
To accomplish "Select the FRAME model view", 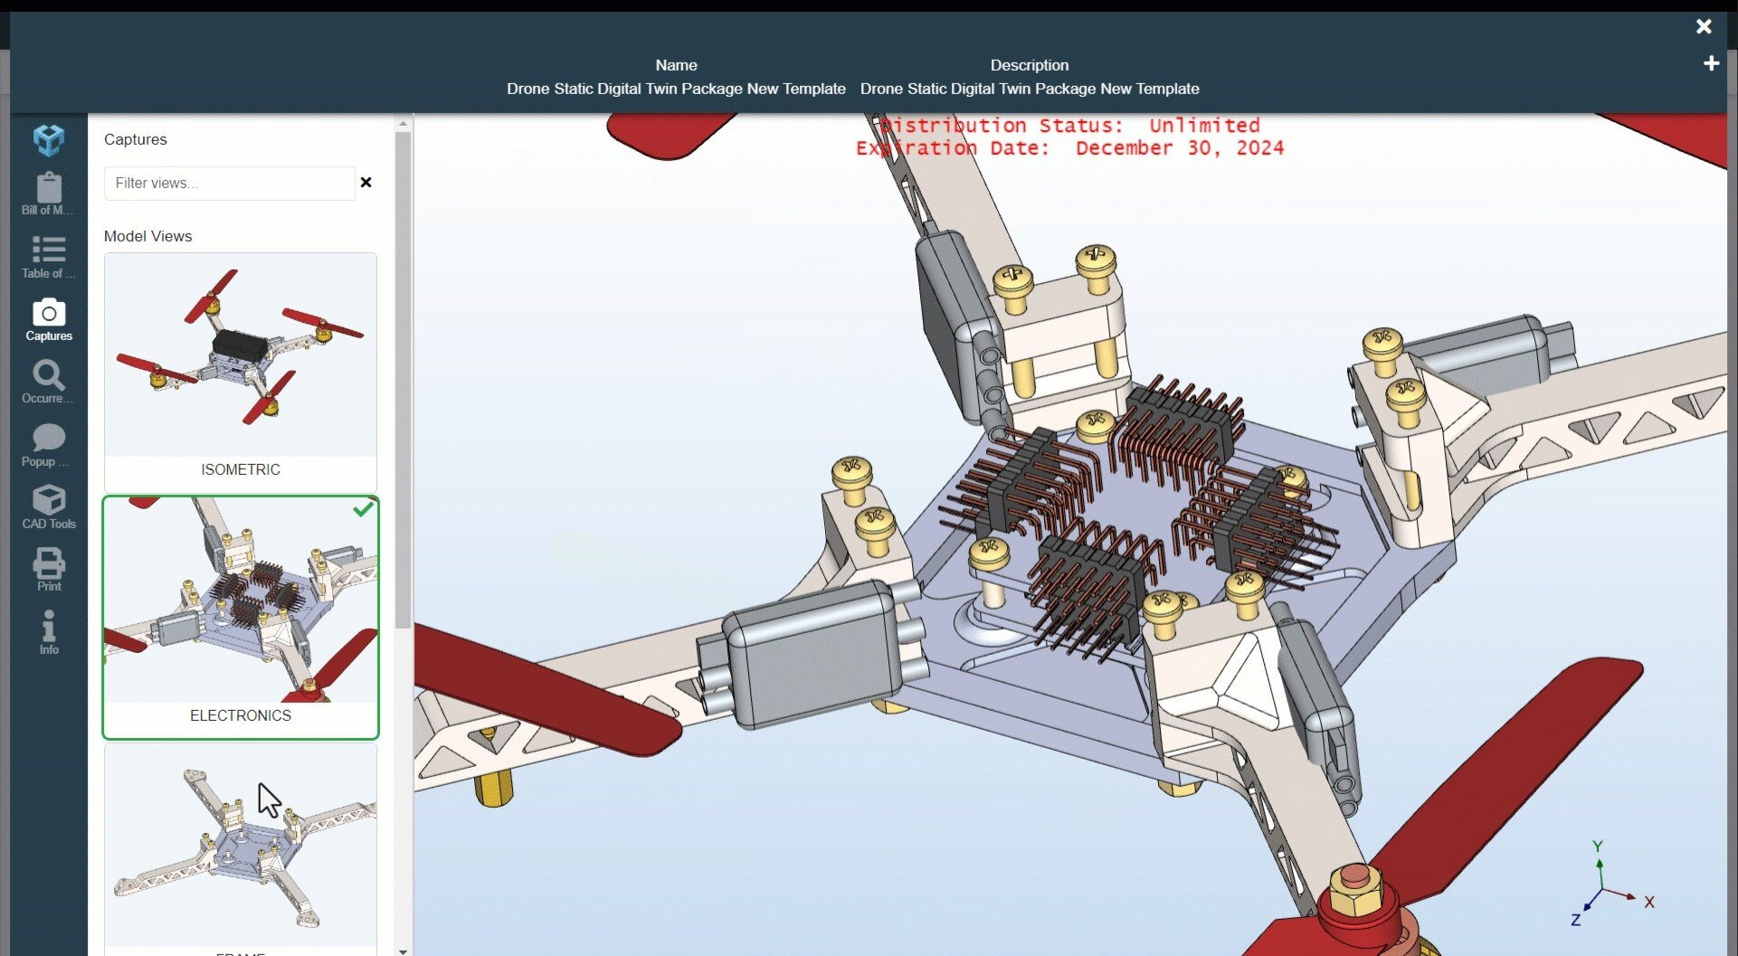I will [240, 846].
